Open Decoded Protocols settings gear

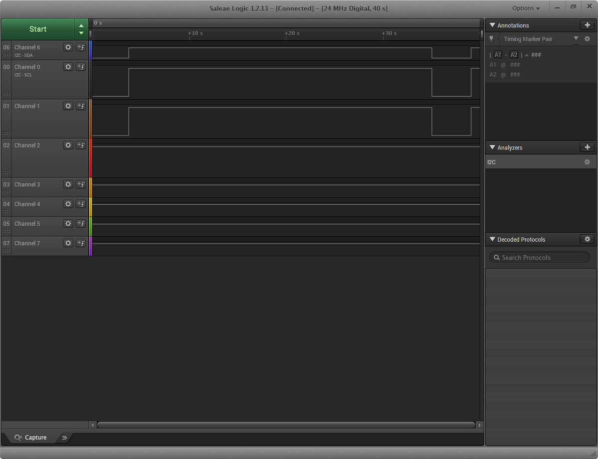point(587,240)
